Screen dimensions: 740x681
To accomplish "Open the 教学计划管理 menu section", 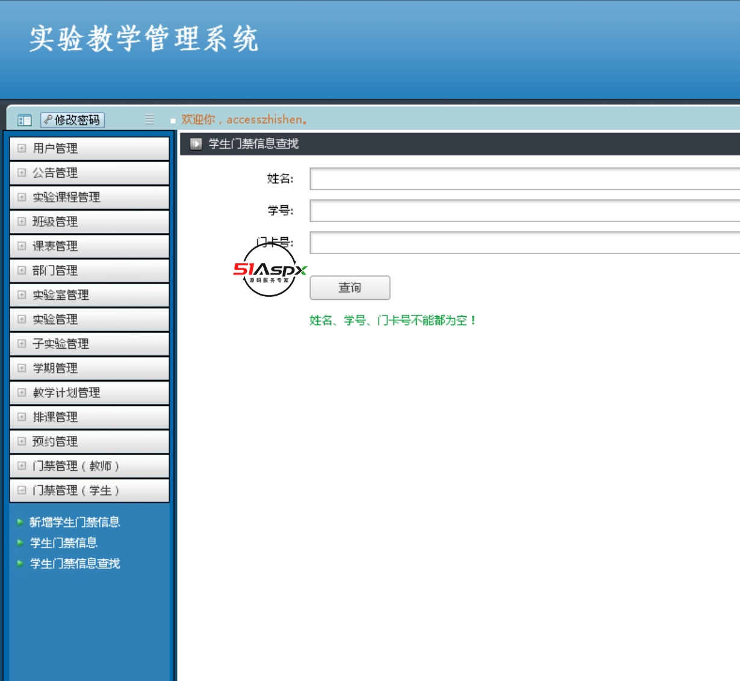I will [x=90, y=393].
